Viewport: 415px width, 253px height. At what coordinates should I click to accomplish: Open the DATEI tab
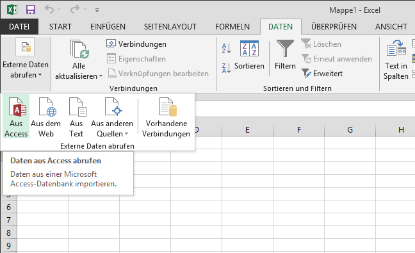(x=19, y=26)
